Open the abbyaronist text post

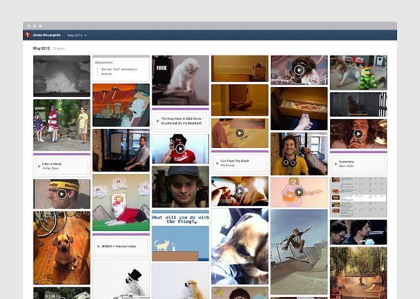pos(121,68)
